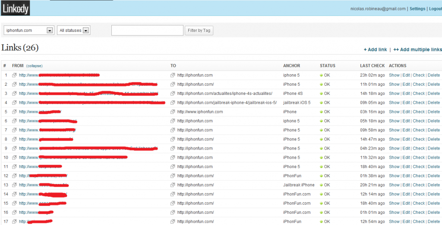The image size is (442, 225).
Task: Click Check for row 11
Action: click(419, 167)
